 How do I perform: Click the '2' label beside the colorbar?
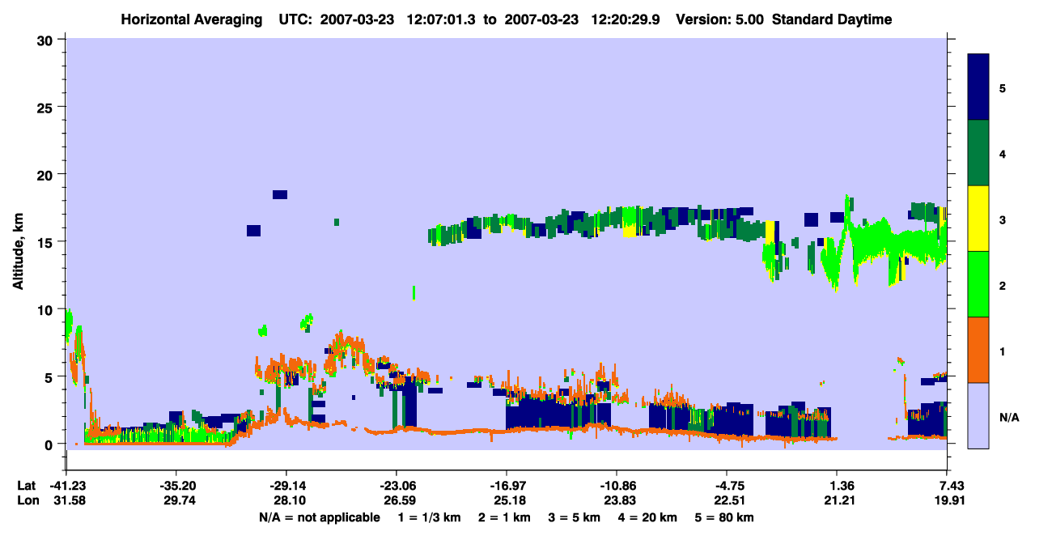click(x=1003, y=286)
